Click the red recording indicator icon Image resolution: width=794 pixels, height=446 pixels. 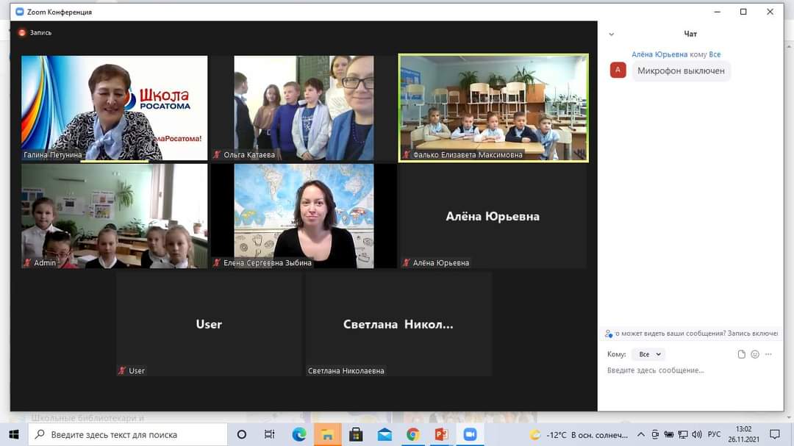[x=22, y=32]
